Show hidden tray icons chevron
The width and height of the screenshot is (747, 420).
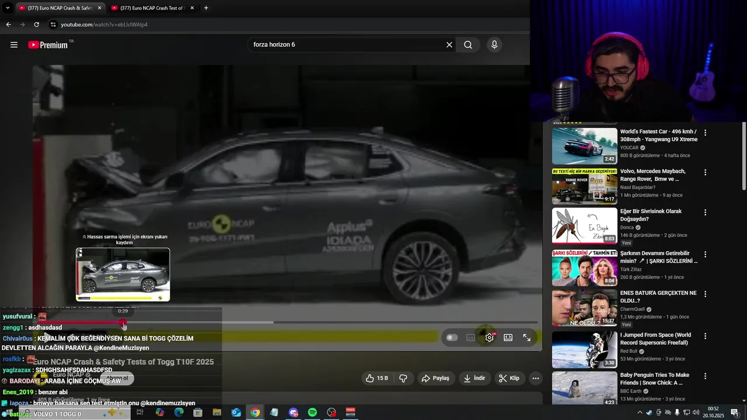tap(640, 412)
